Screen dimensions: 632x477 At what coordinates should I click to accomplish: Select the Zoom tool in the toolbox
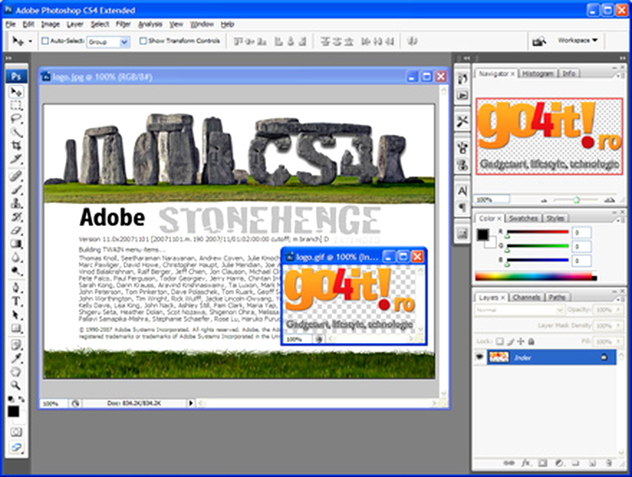[x=16, y=385]
